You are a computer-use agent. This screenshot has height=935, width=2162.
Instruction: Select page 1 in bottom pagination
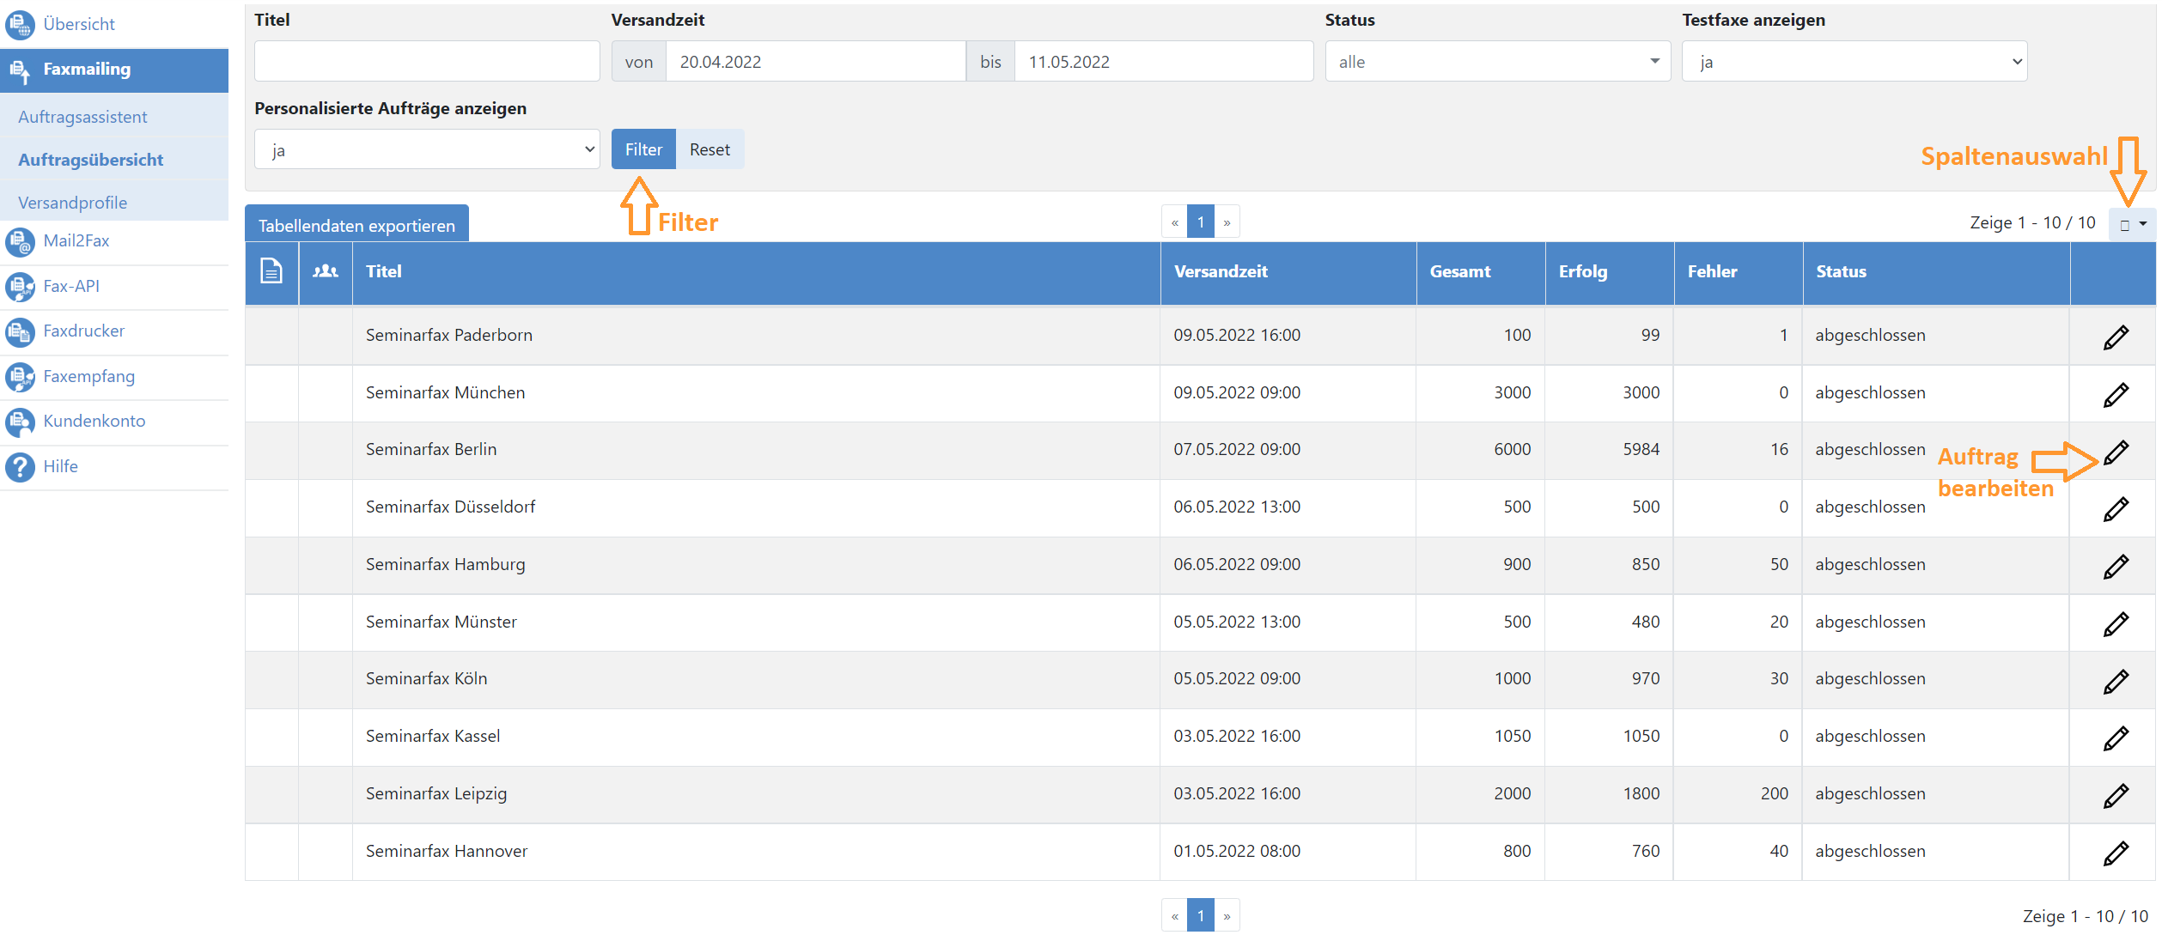coord(1201,915)
